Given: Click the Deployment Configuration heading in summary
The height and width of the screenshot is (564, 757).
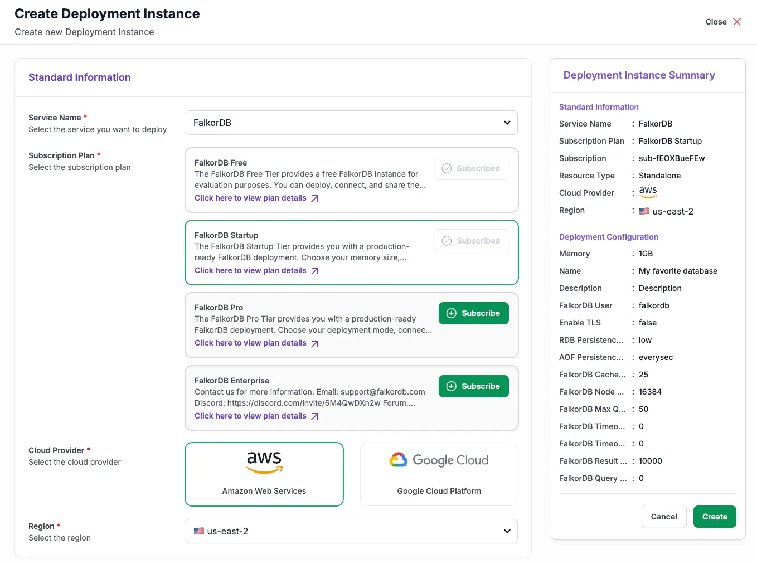Looking at the screenshot, I should coord(609,237).
